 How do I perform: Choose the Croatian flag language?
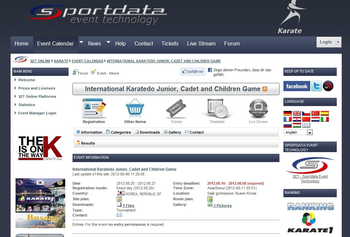(x=297, y=119)
